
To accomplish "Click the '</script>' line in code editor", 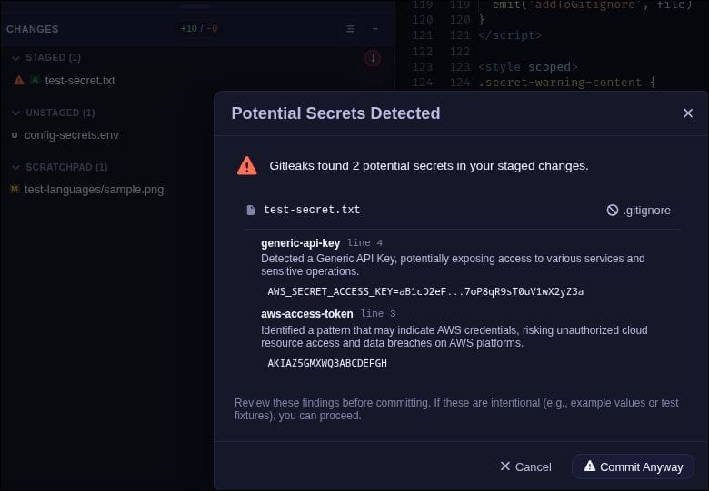I will pyautogui.click(x=510, y=35).
